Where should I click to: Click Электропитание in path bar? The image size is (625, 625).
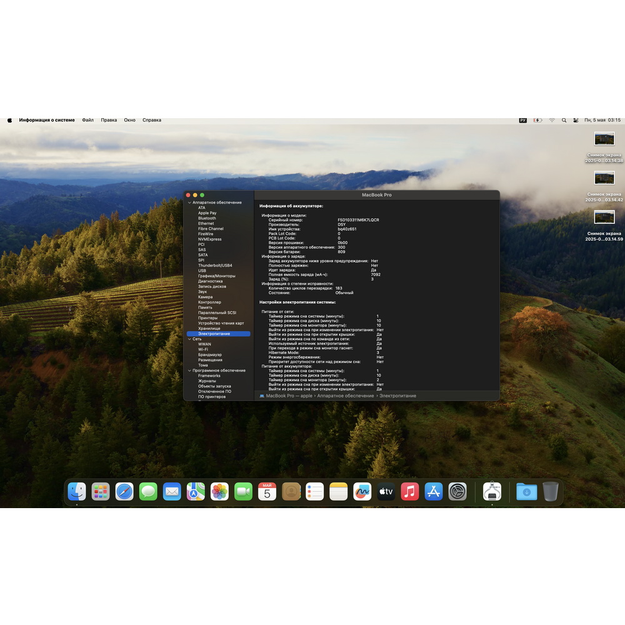click(x=397, y=396)
